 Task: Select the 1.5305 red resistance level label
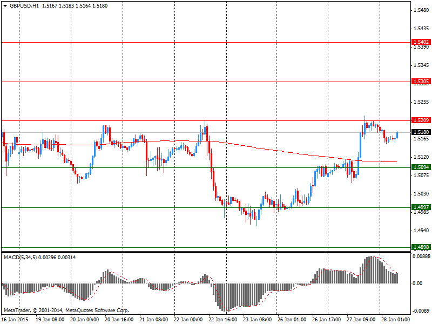[x=421, y=82]
